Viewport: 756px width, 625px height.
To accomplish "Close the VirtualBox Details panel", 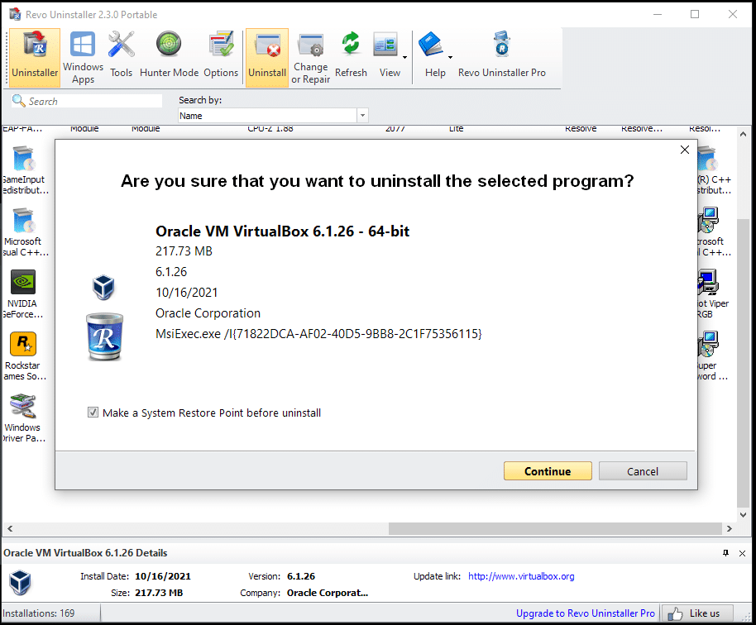I will click(743, 553).
